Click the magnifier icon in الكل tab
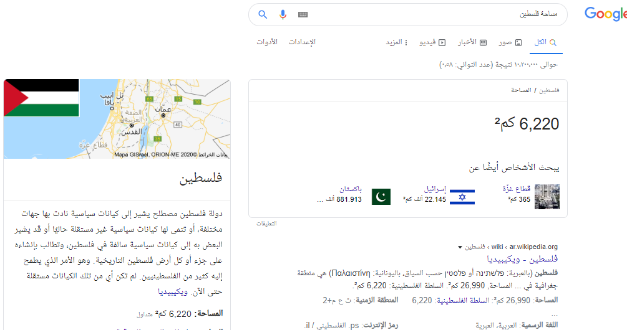Viewport: 627px width, 330px height. point(553,42)
